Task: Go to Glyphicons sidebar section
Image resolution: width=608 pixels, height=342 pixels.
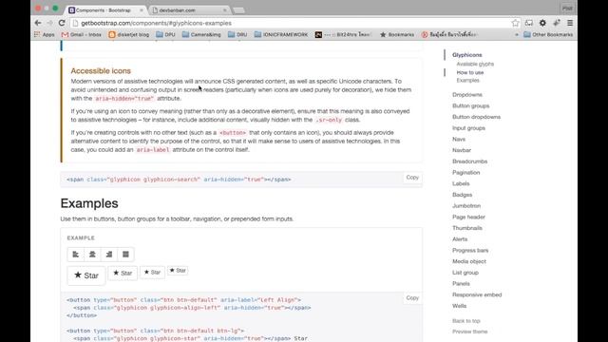Action: [466, 55]
